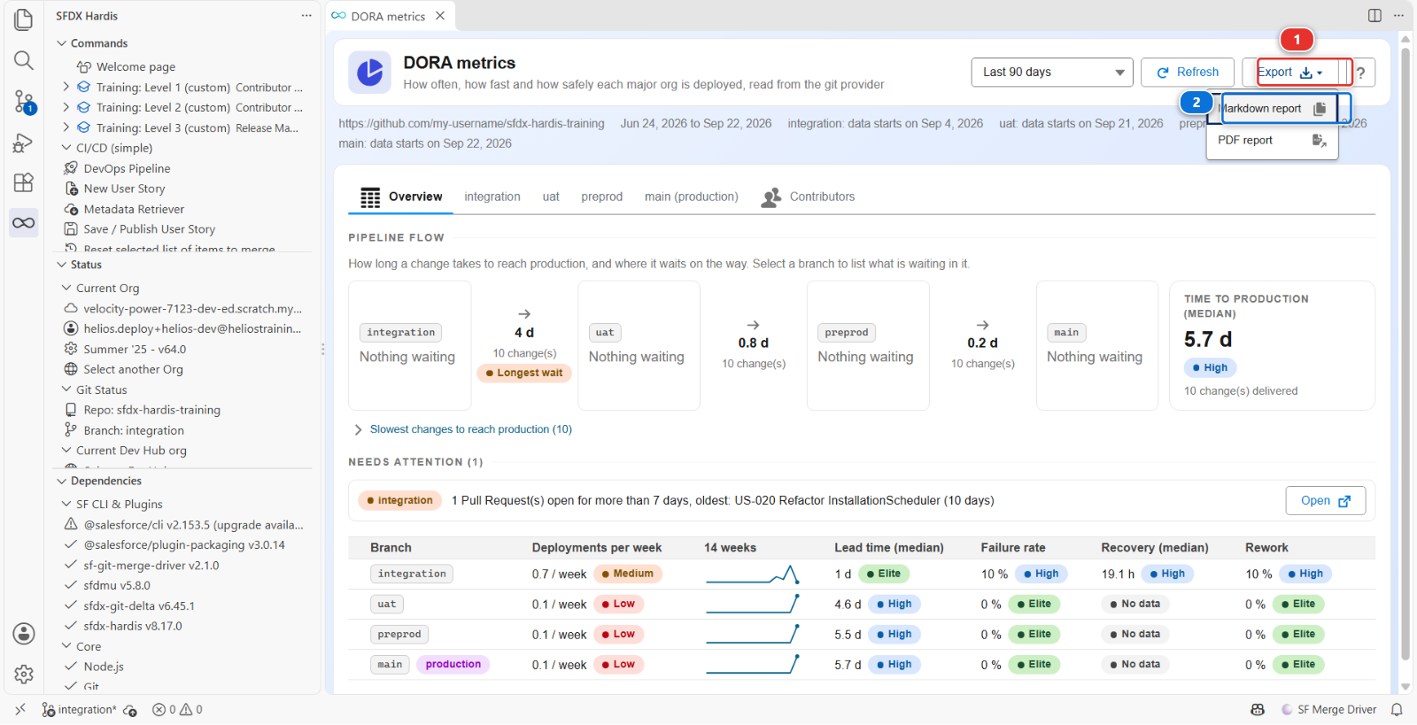Close the DORA metrics editor tab
Image resolution: width=1417 pixels, height=725 pixels.
(x=440, y=15)
